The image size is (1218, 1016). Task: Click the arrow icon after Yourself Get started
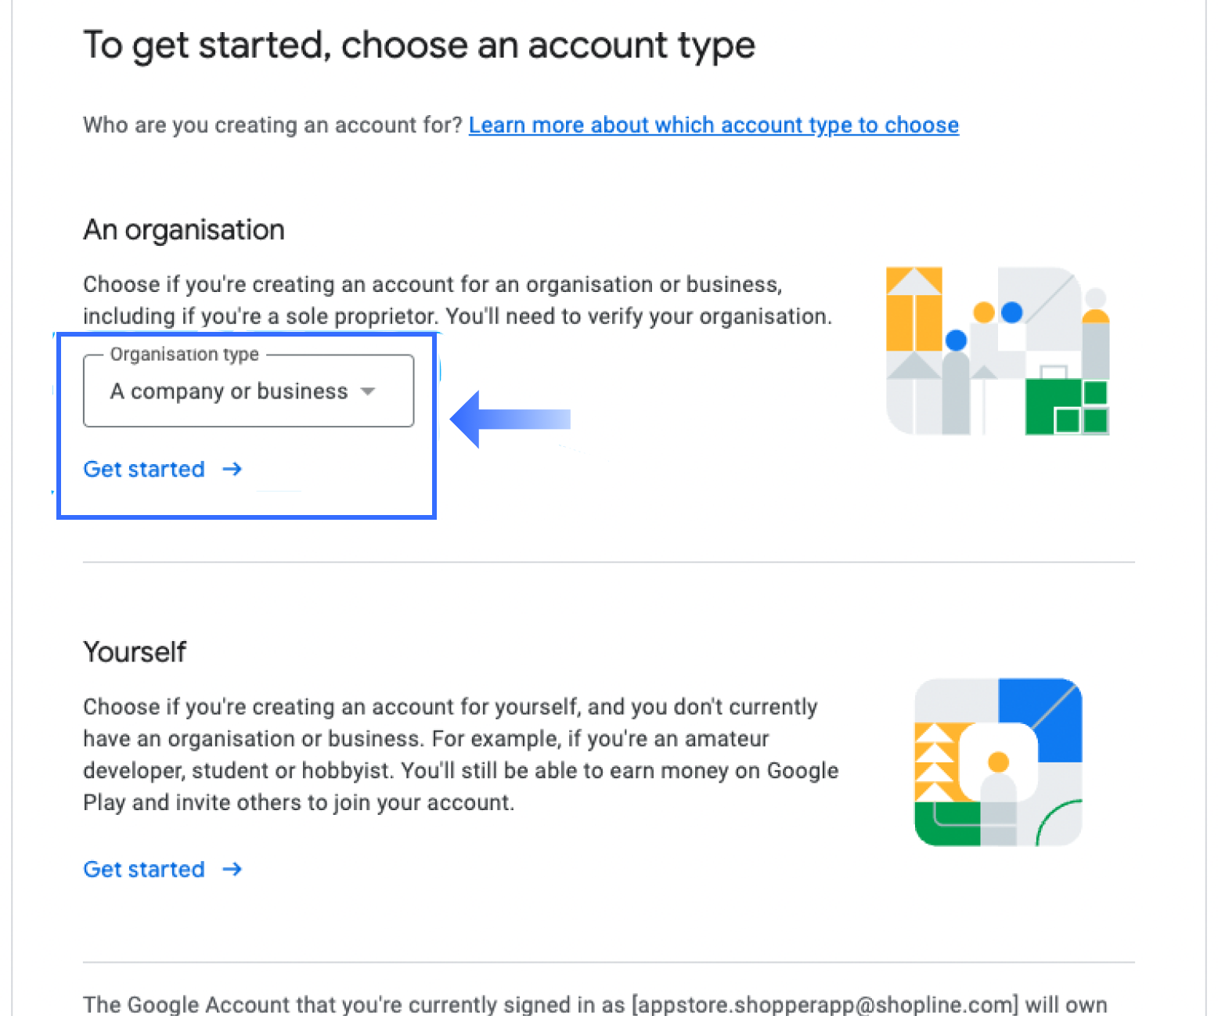point(232,870)
